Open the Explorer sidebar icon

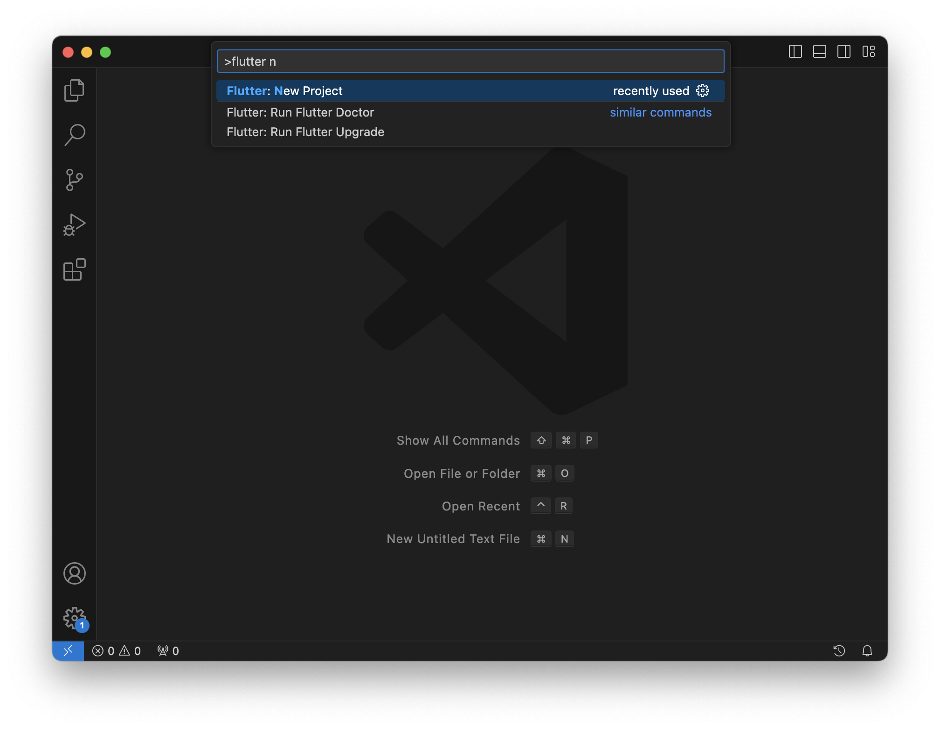74,90
